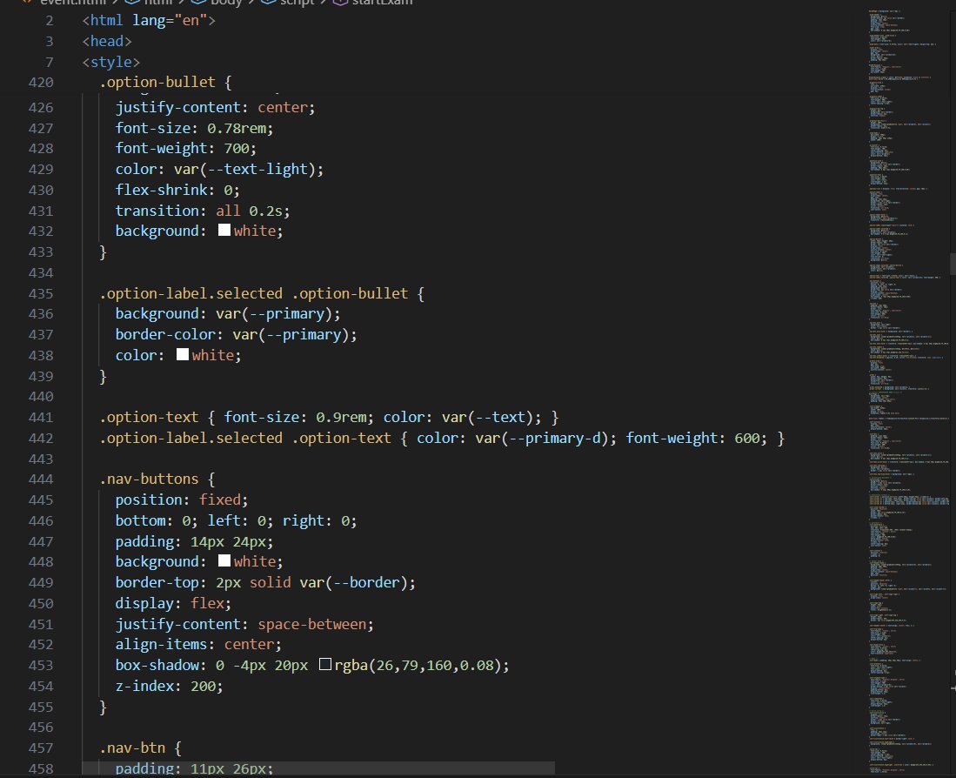Select line number 444 in gutter

coord(41,480)
